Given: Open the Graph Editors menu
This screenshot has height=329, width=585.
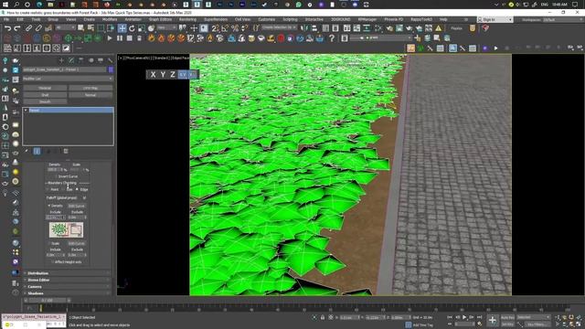Looking at the screenshot, I should pyautogui.click(x=160, y=19).
